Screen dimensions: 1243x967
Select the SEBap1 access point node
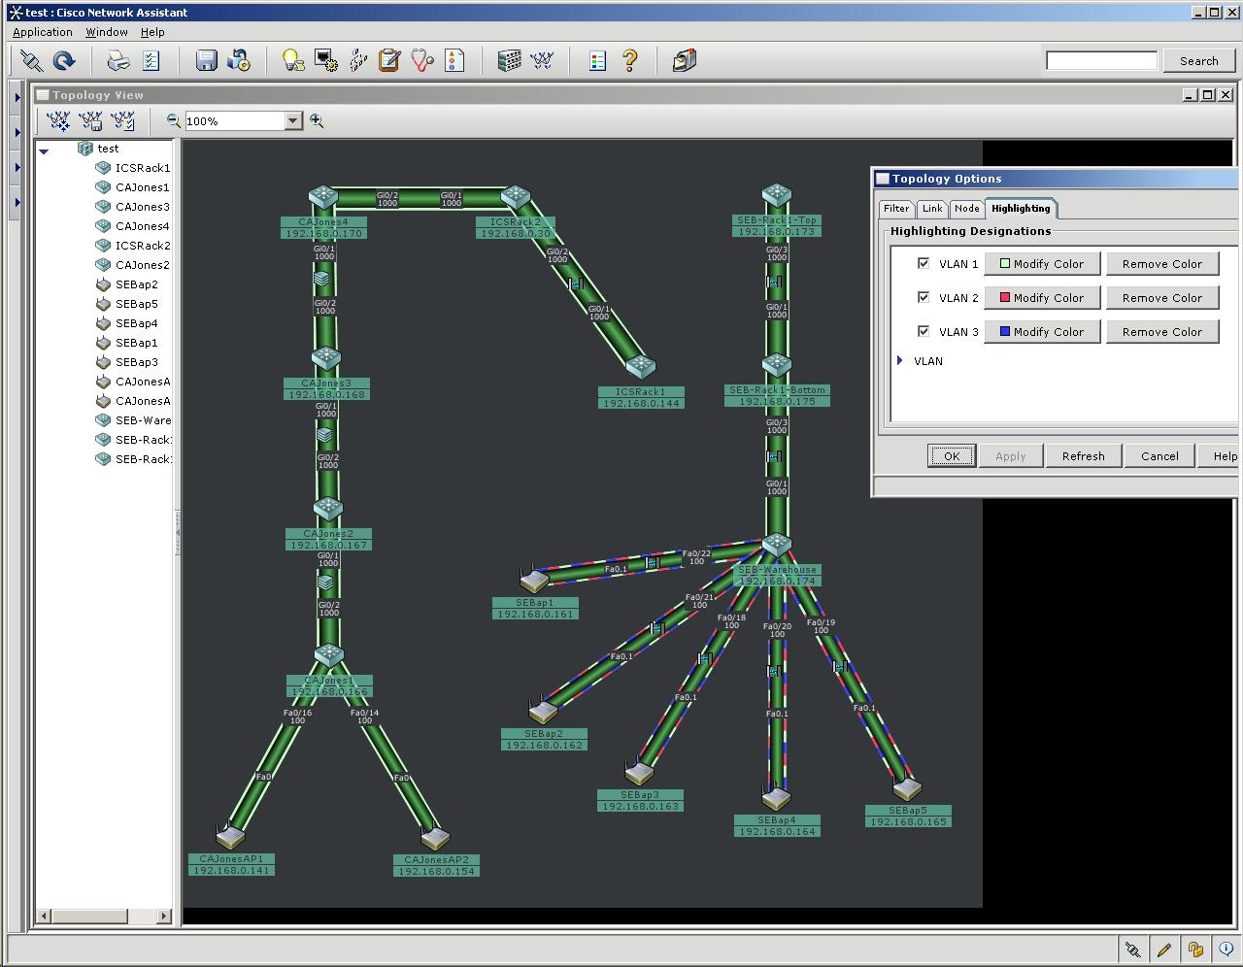point(534,581)
